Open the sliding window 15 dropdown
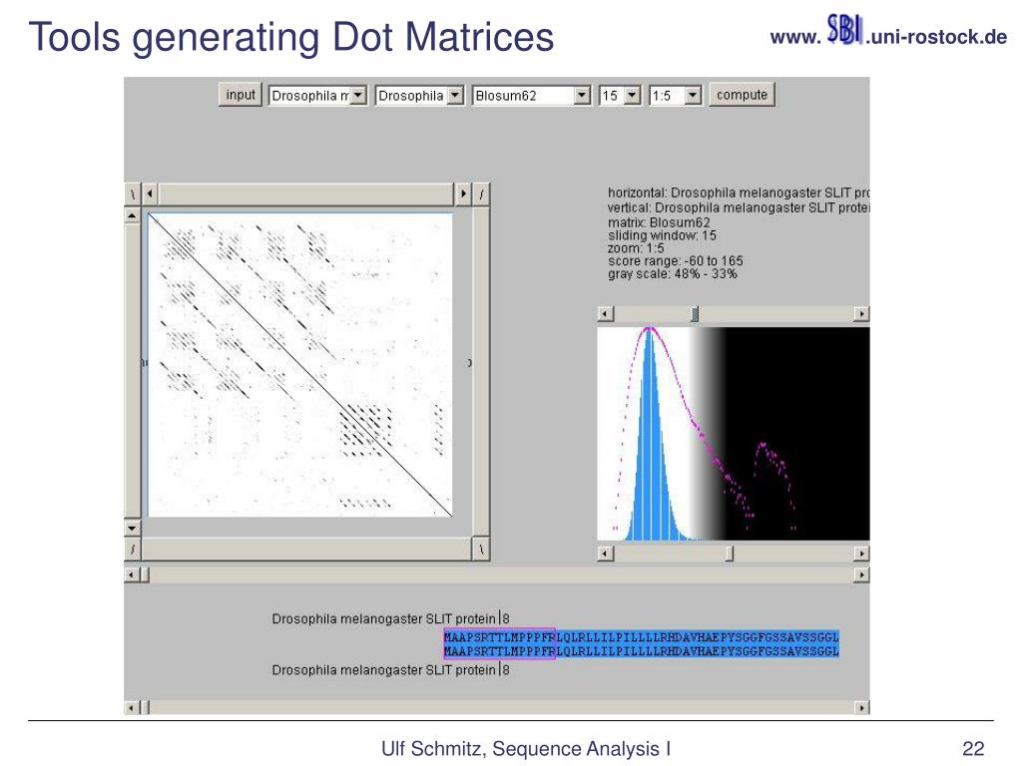1022x766 pixels. coord(620,96)
